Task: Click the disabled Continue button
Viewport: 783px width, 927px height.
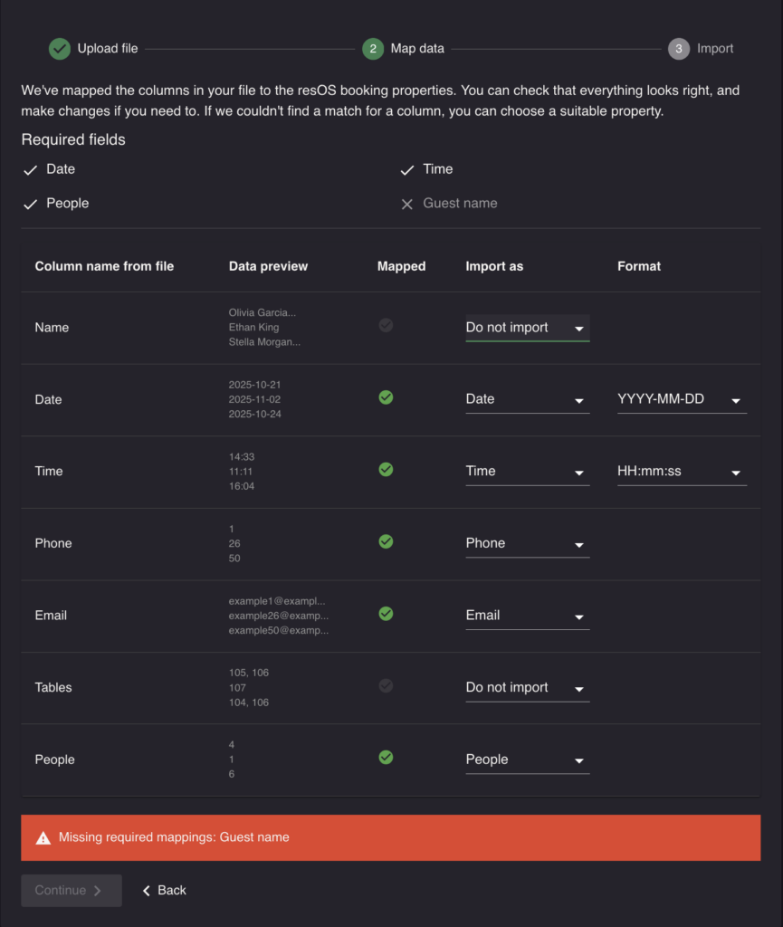Action: point(72,891)
